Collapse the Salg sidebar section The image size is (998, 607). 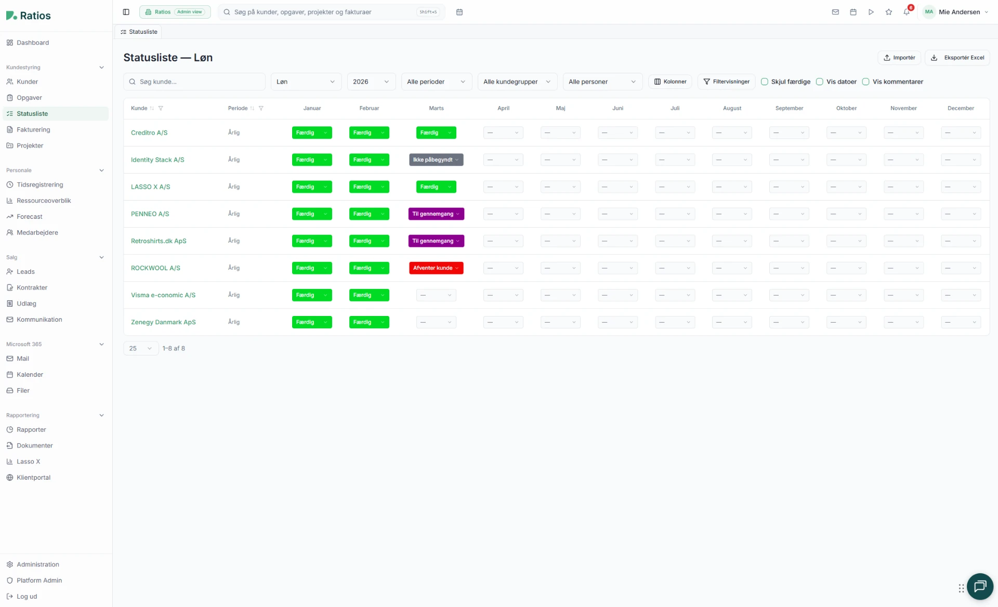pyautogui.click(x=102, y=257)
